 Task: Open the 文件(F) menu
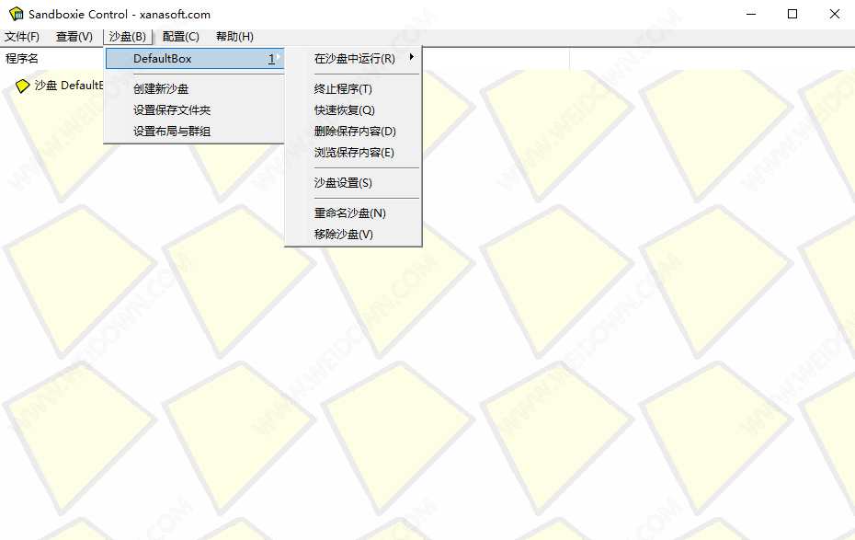coord(22,37)
